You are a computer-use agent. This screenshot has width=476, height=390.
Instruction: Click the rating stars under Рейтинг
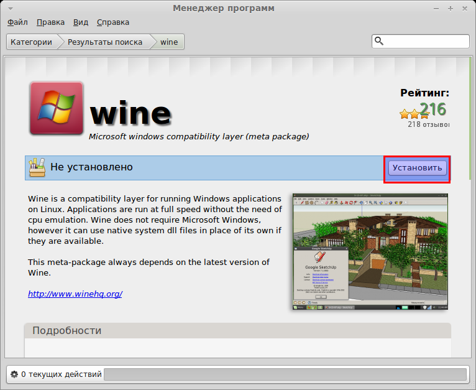pos(414,114)
